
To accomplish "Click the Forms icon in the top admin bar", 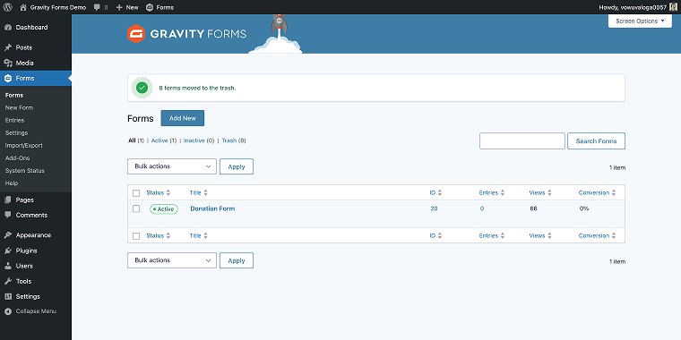I will (150, 7).
